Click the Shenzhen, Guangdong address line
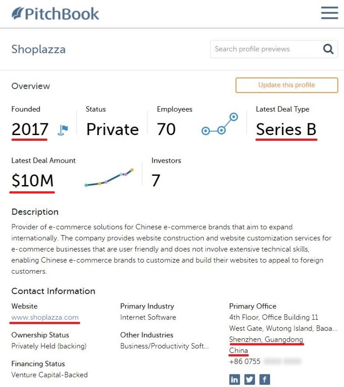 [266, 340]
